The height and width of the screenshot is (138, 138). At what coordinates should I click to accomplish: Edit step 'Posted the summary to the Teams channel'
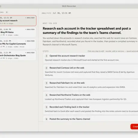(x=91, y=119)
